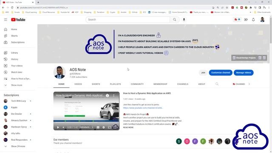Open Tech With Lucy subscription
The width and height of the screenshot is (272, 153).
[19, 101]
